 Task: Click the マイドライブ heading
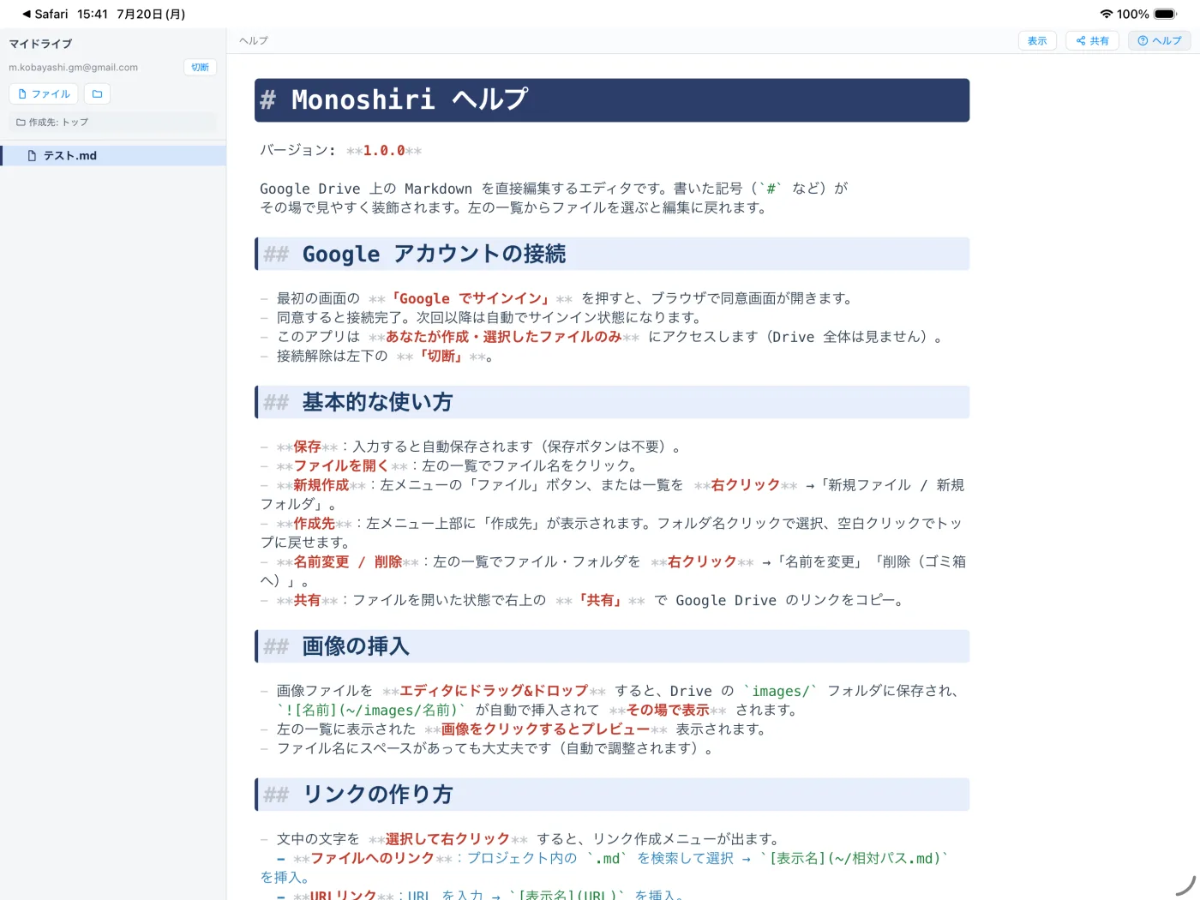40,44
